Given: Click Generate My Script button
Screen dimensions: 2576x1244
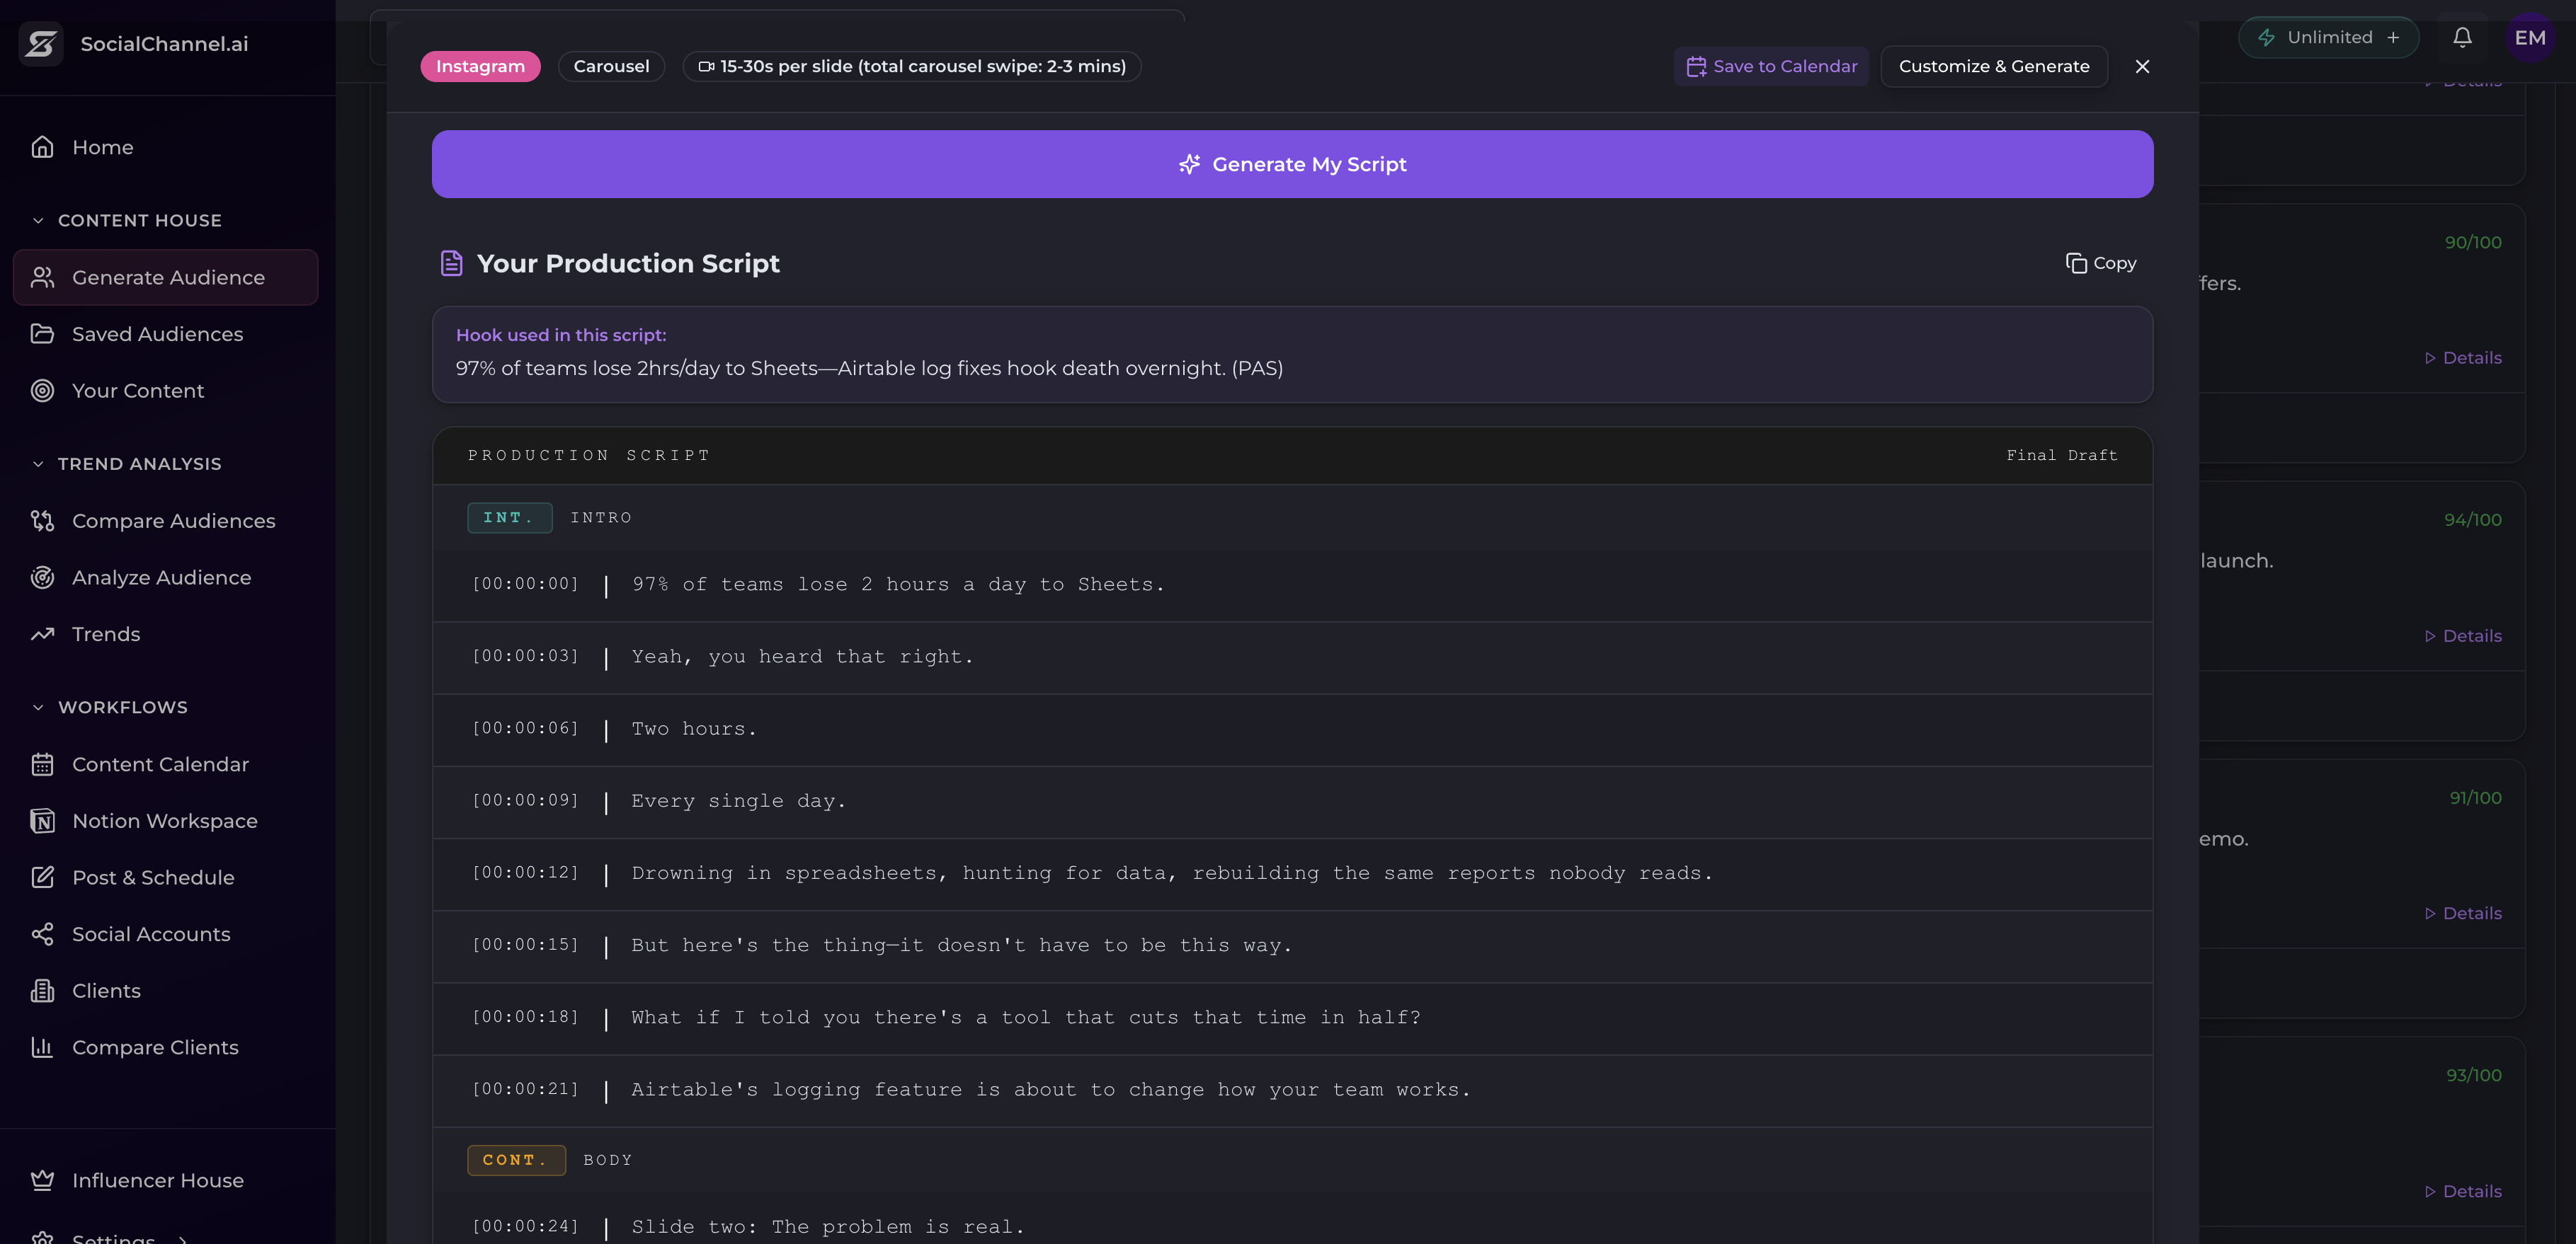Looking at the screenshot, I should click(1292, 164).
